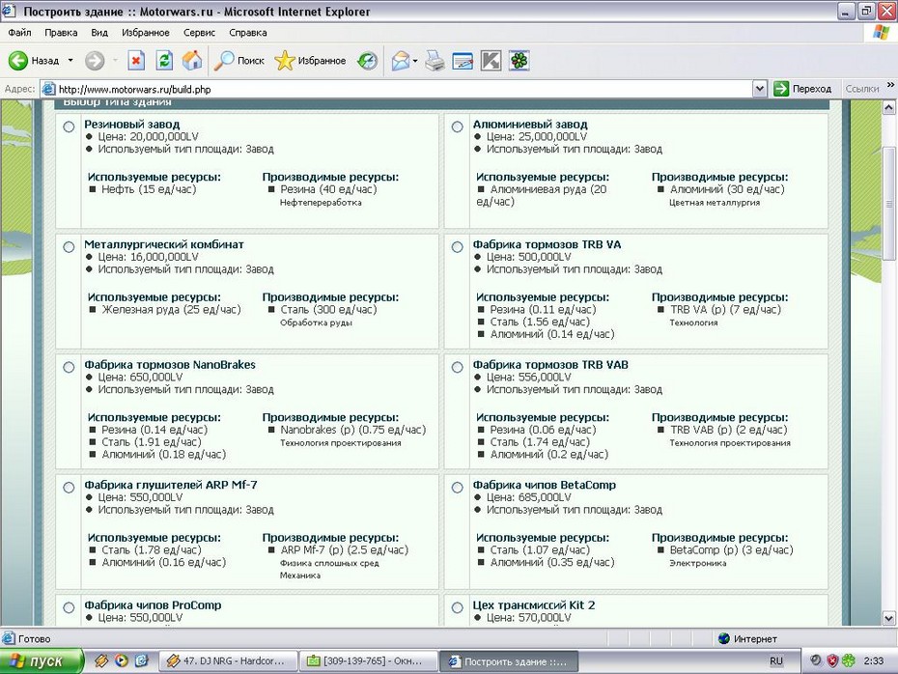This screenshot has width=898, height=674.
Task: Click the Mail envelope toolbar icon
Action: [x=401, y=60]
